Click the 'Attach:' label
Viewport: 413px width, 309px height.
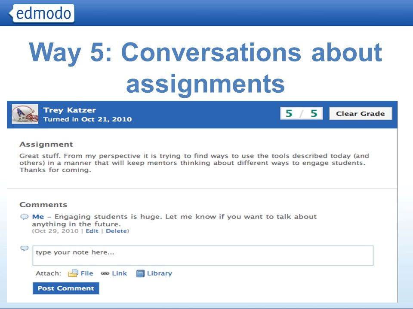48,273
